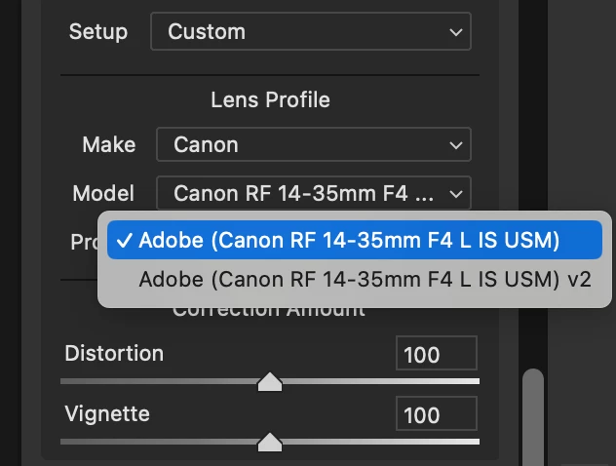
Task: Focus the Vignette value field showing 100
Action: click(436, 415)
